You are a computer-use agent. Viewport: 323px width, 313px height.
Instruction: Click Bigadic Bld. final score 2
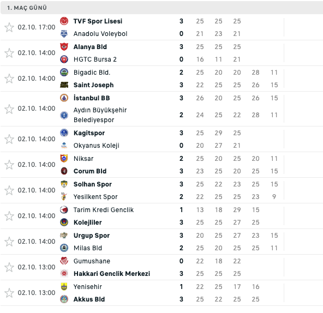[x=181, y=73]
